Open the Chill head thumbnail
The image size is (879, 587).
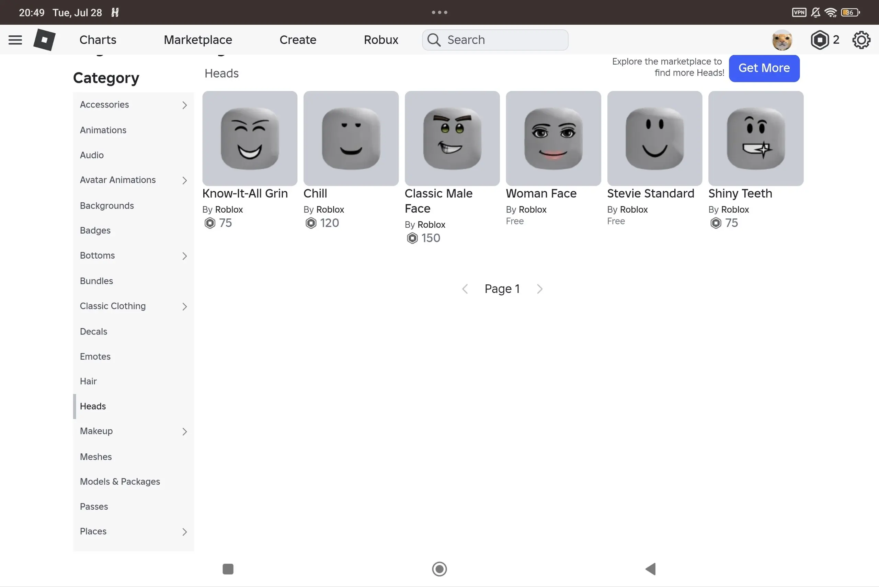351,138
